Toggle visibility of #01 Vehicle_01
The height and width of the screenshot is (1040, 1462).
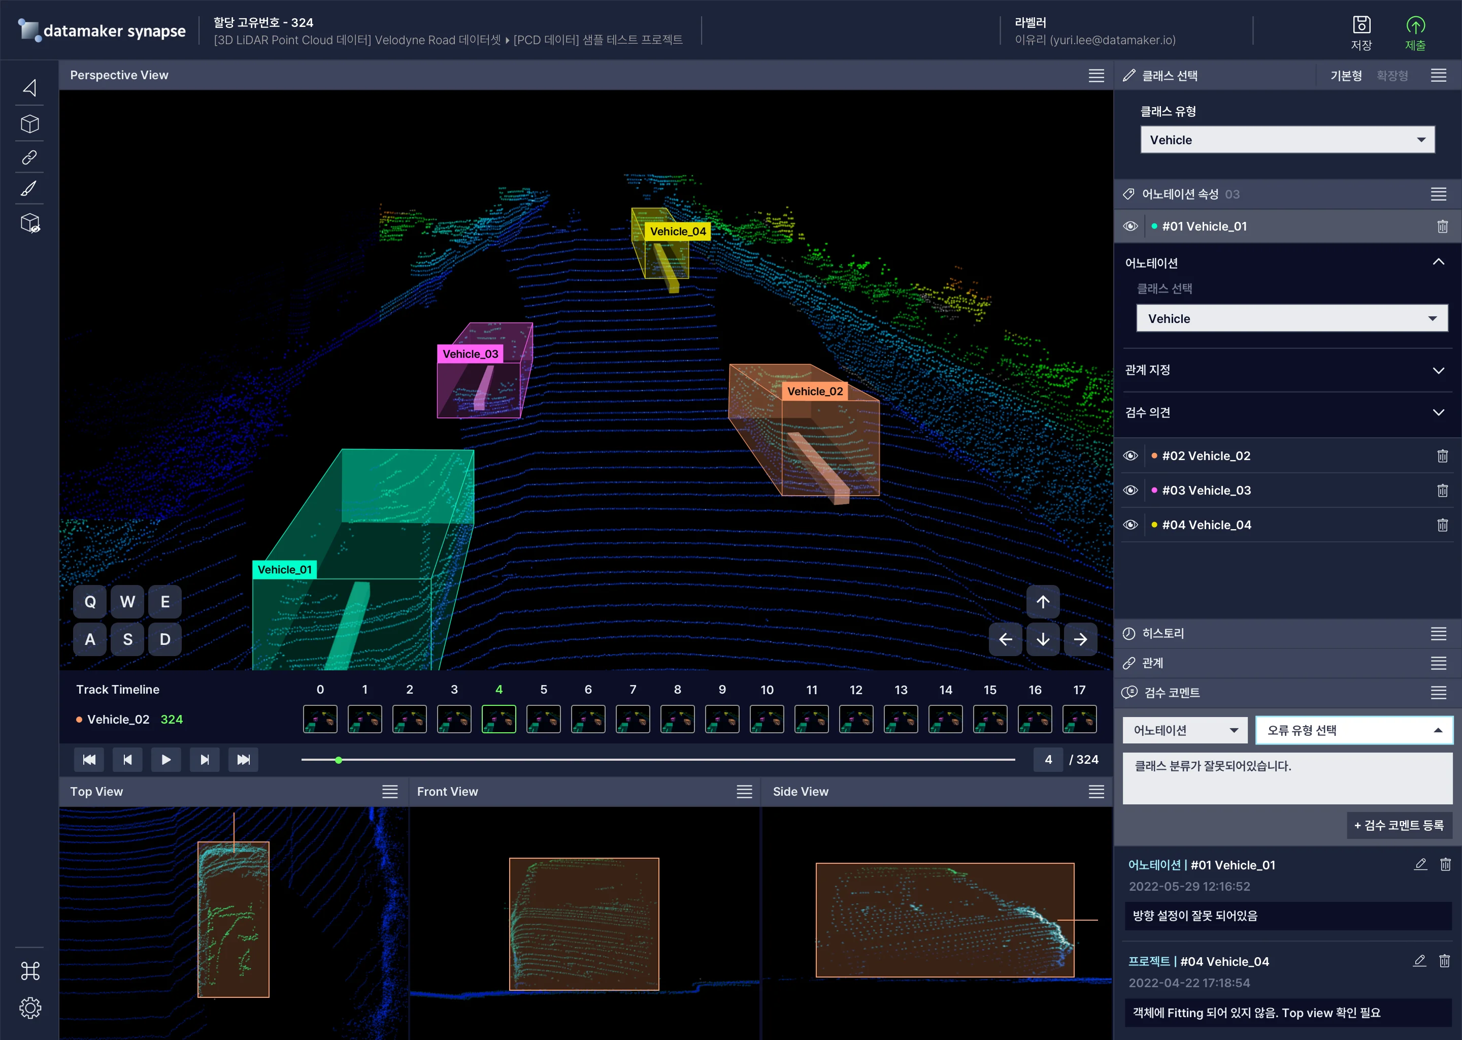1131,226
